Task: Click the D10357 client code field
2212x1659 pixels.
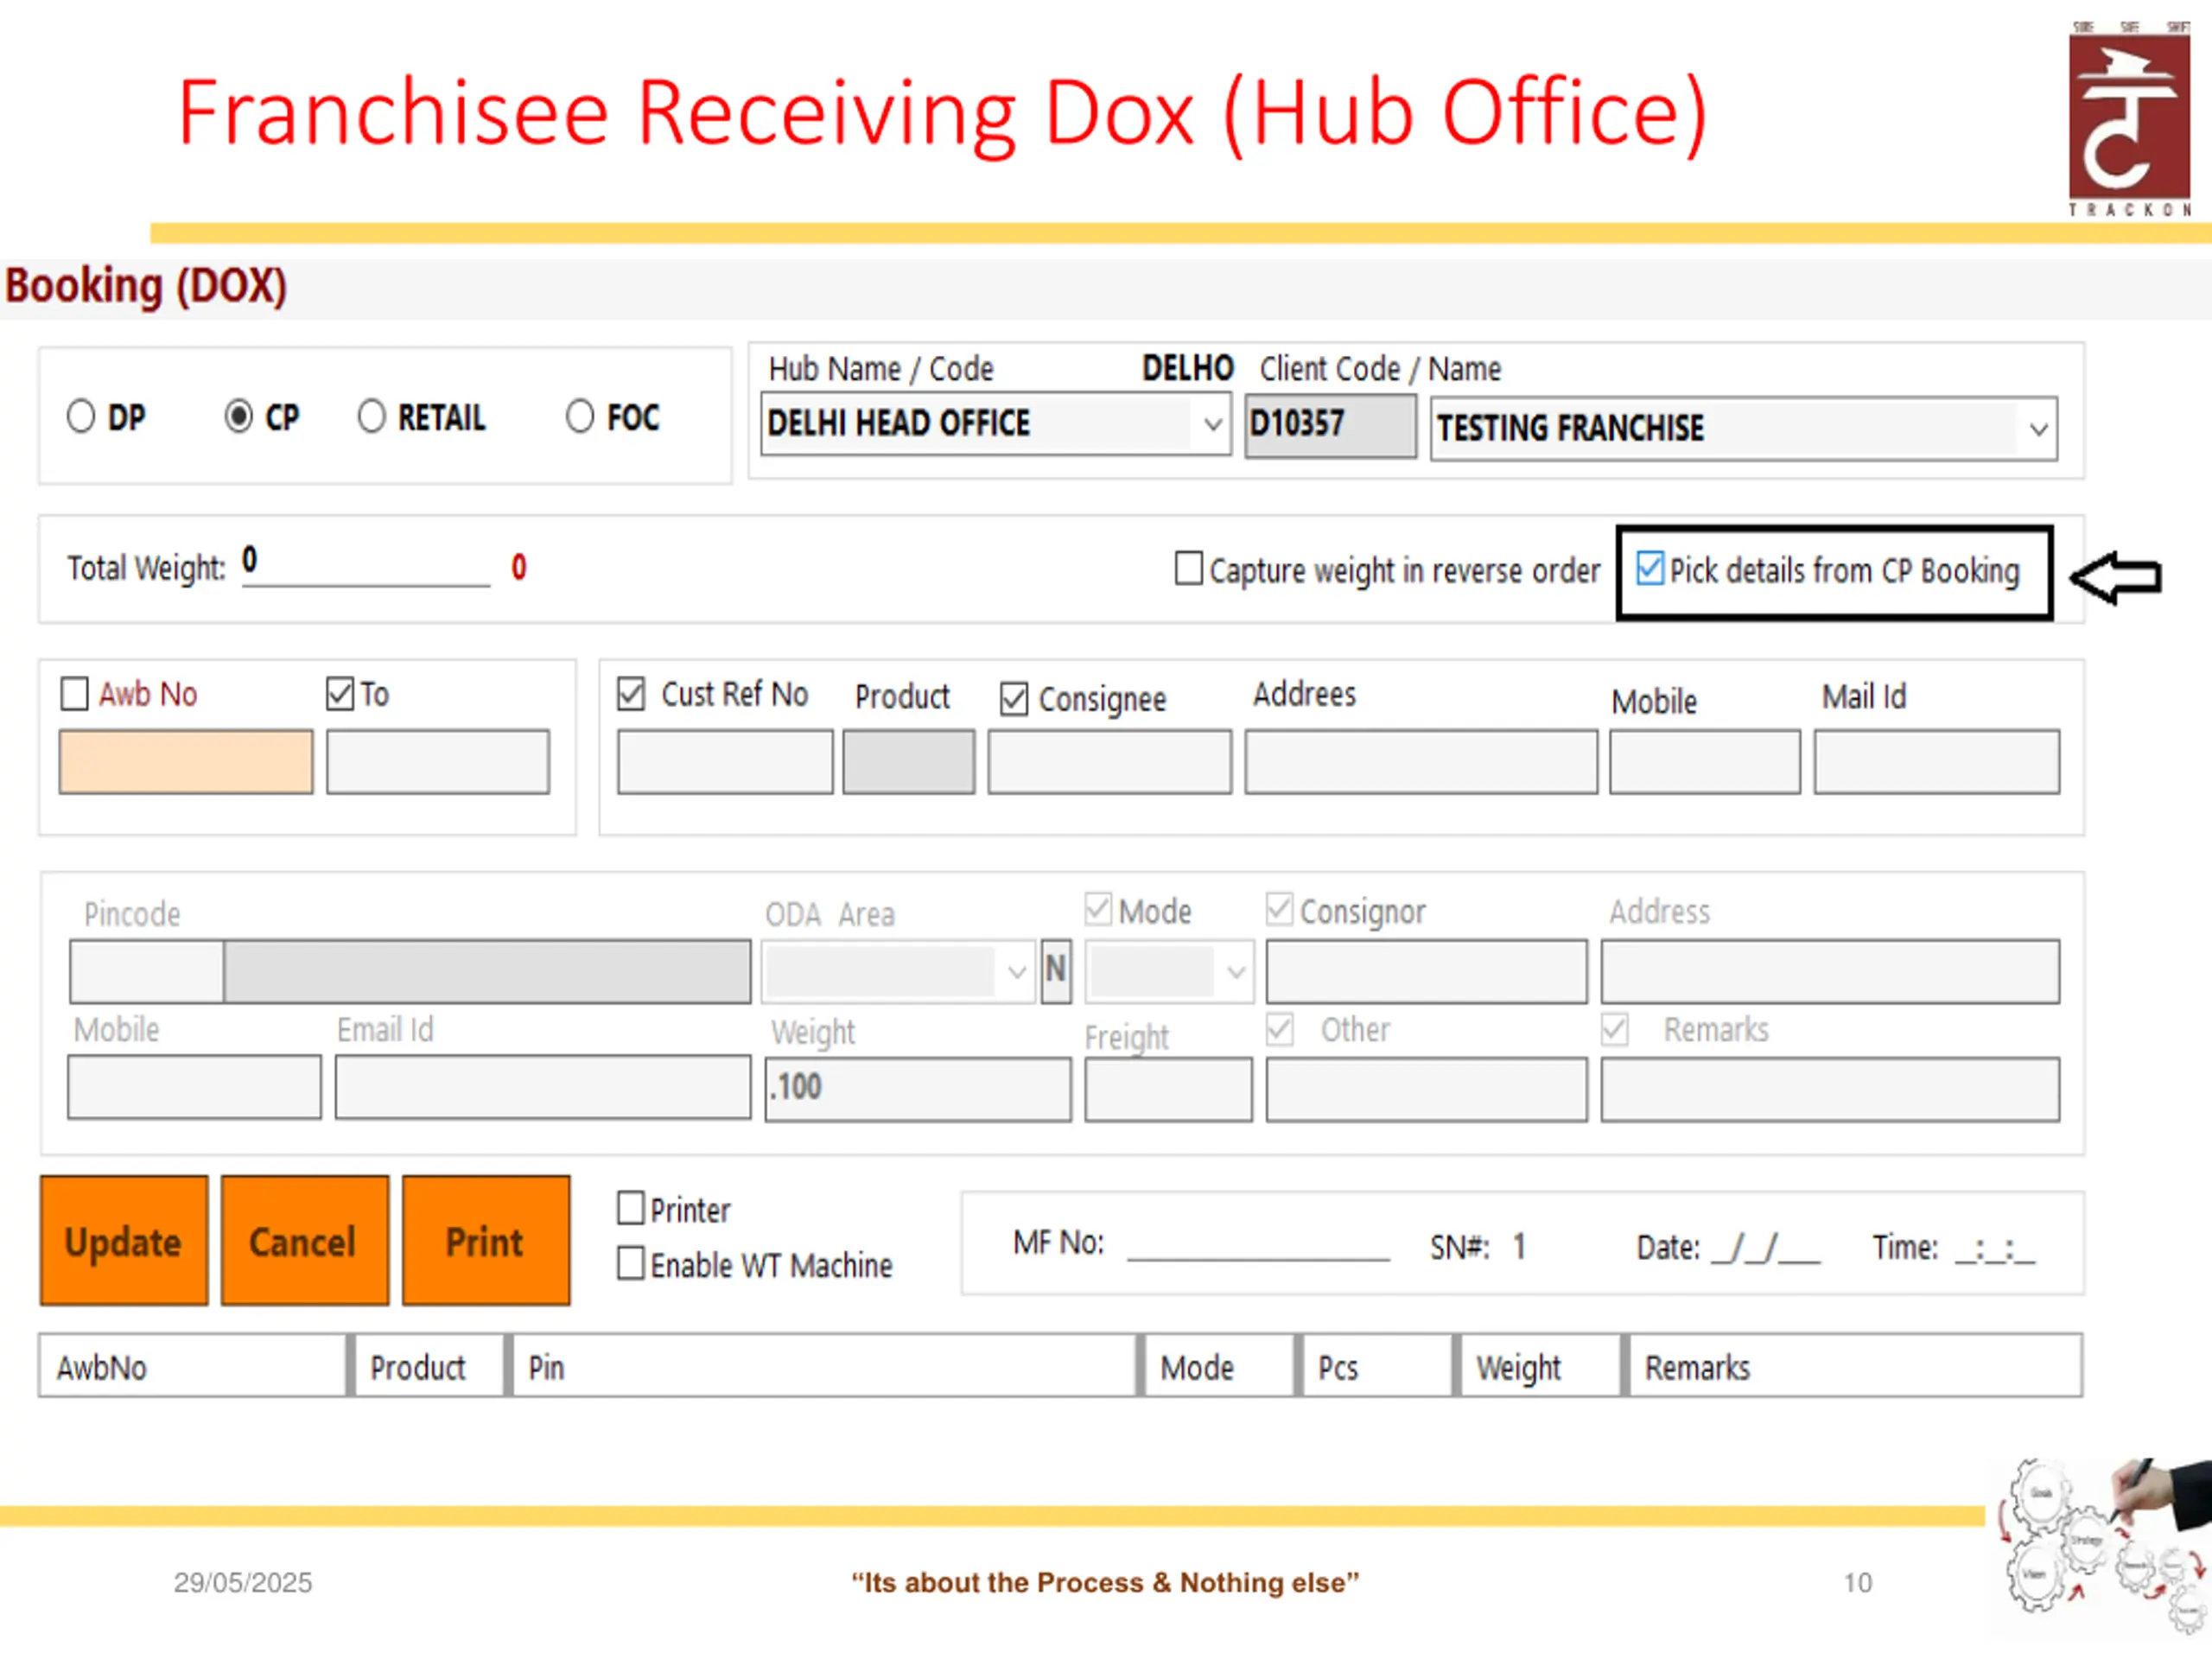Action: coord(1330,426)
